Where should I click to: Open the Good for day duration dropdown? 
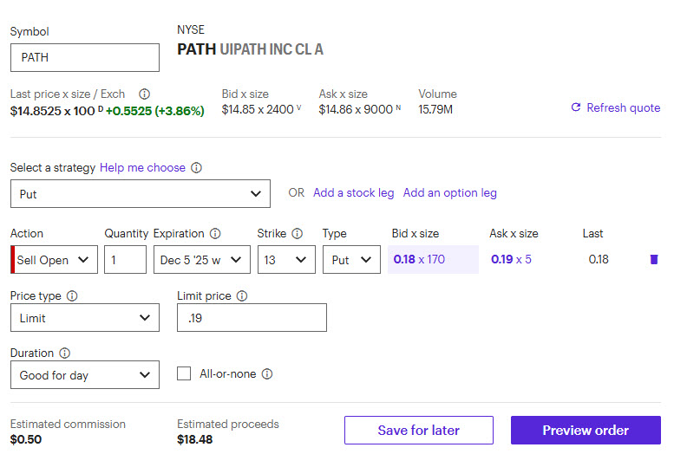pyautogui.click(x=85, y=375)
